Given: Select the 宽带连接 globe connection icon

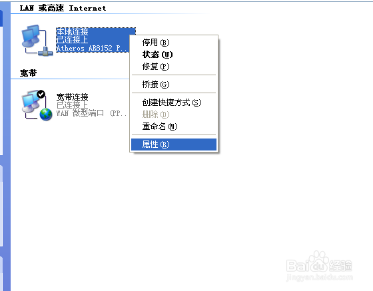Looking at the screenshot, I should coord(37,105).
